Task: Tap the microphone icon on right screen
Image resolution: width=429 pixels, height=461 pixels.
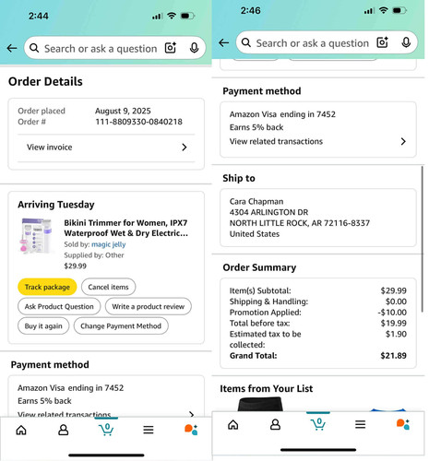Action: (x=406, y=42)
